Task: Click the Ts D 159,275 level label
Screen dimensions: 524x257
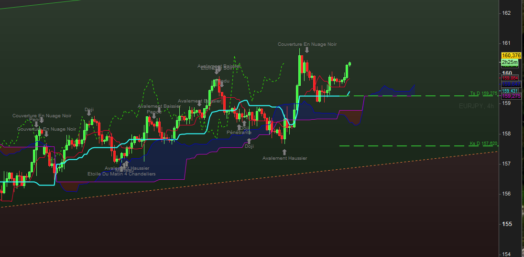Action: (483, 93)
